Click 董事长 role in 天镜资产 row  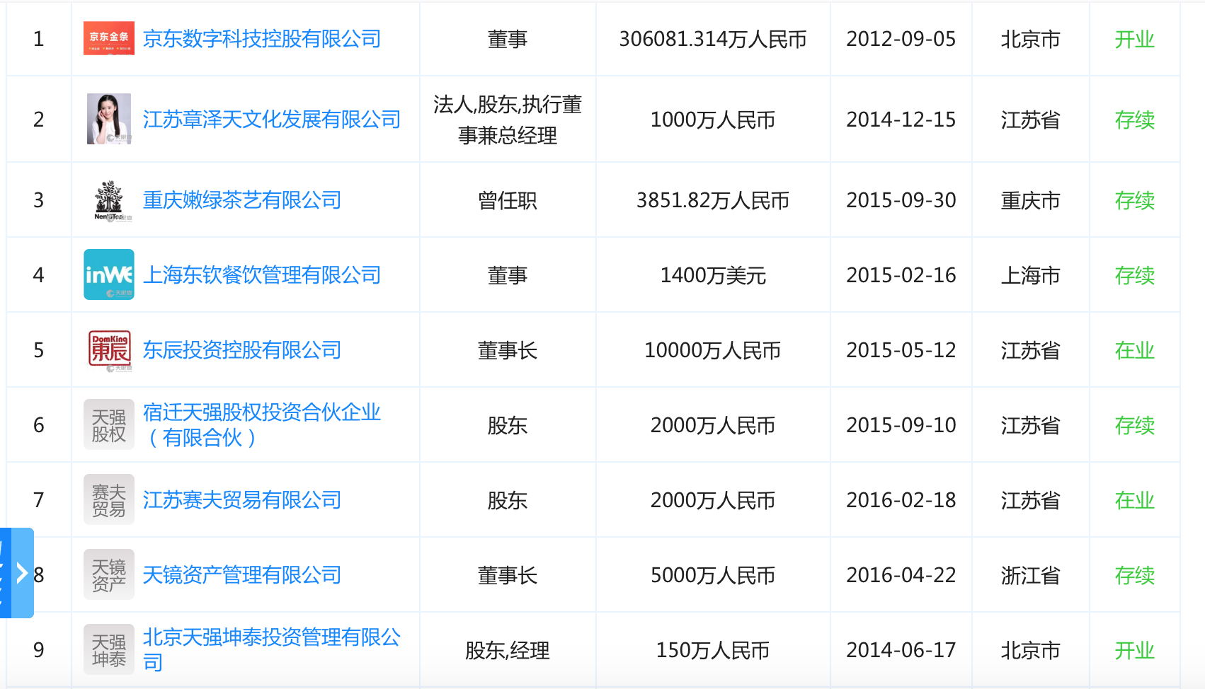[x=508, y=575]
